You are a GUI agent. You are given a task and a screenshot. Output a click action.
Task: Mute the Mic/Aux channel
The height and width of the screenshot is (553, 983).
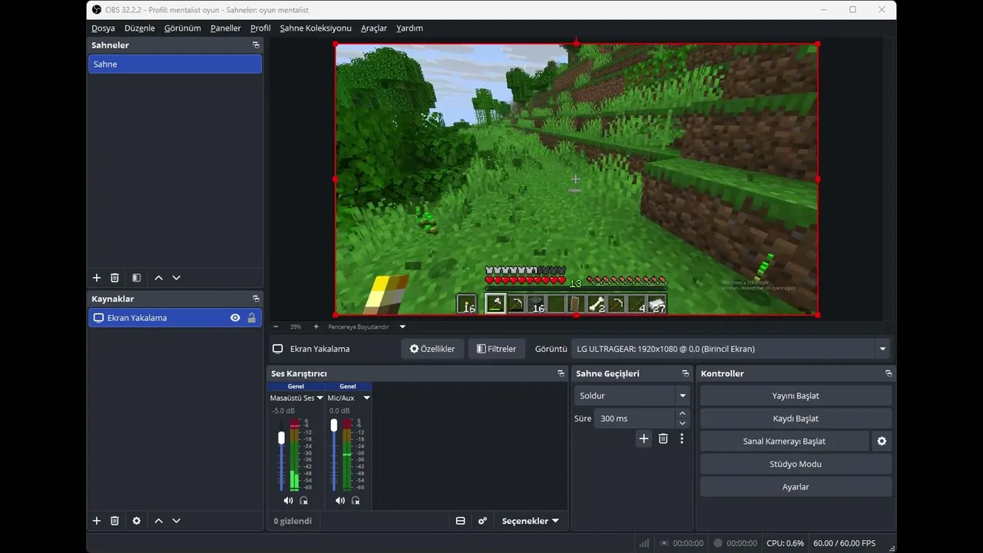[x=340, y=501]
